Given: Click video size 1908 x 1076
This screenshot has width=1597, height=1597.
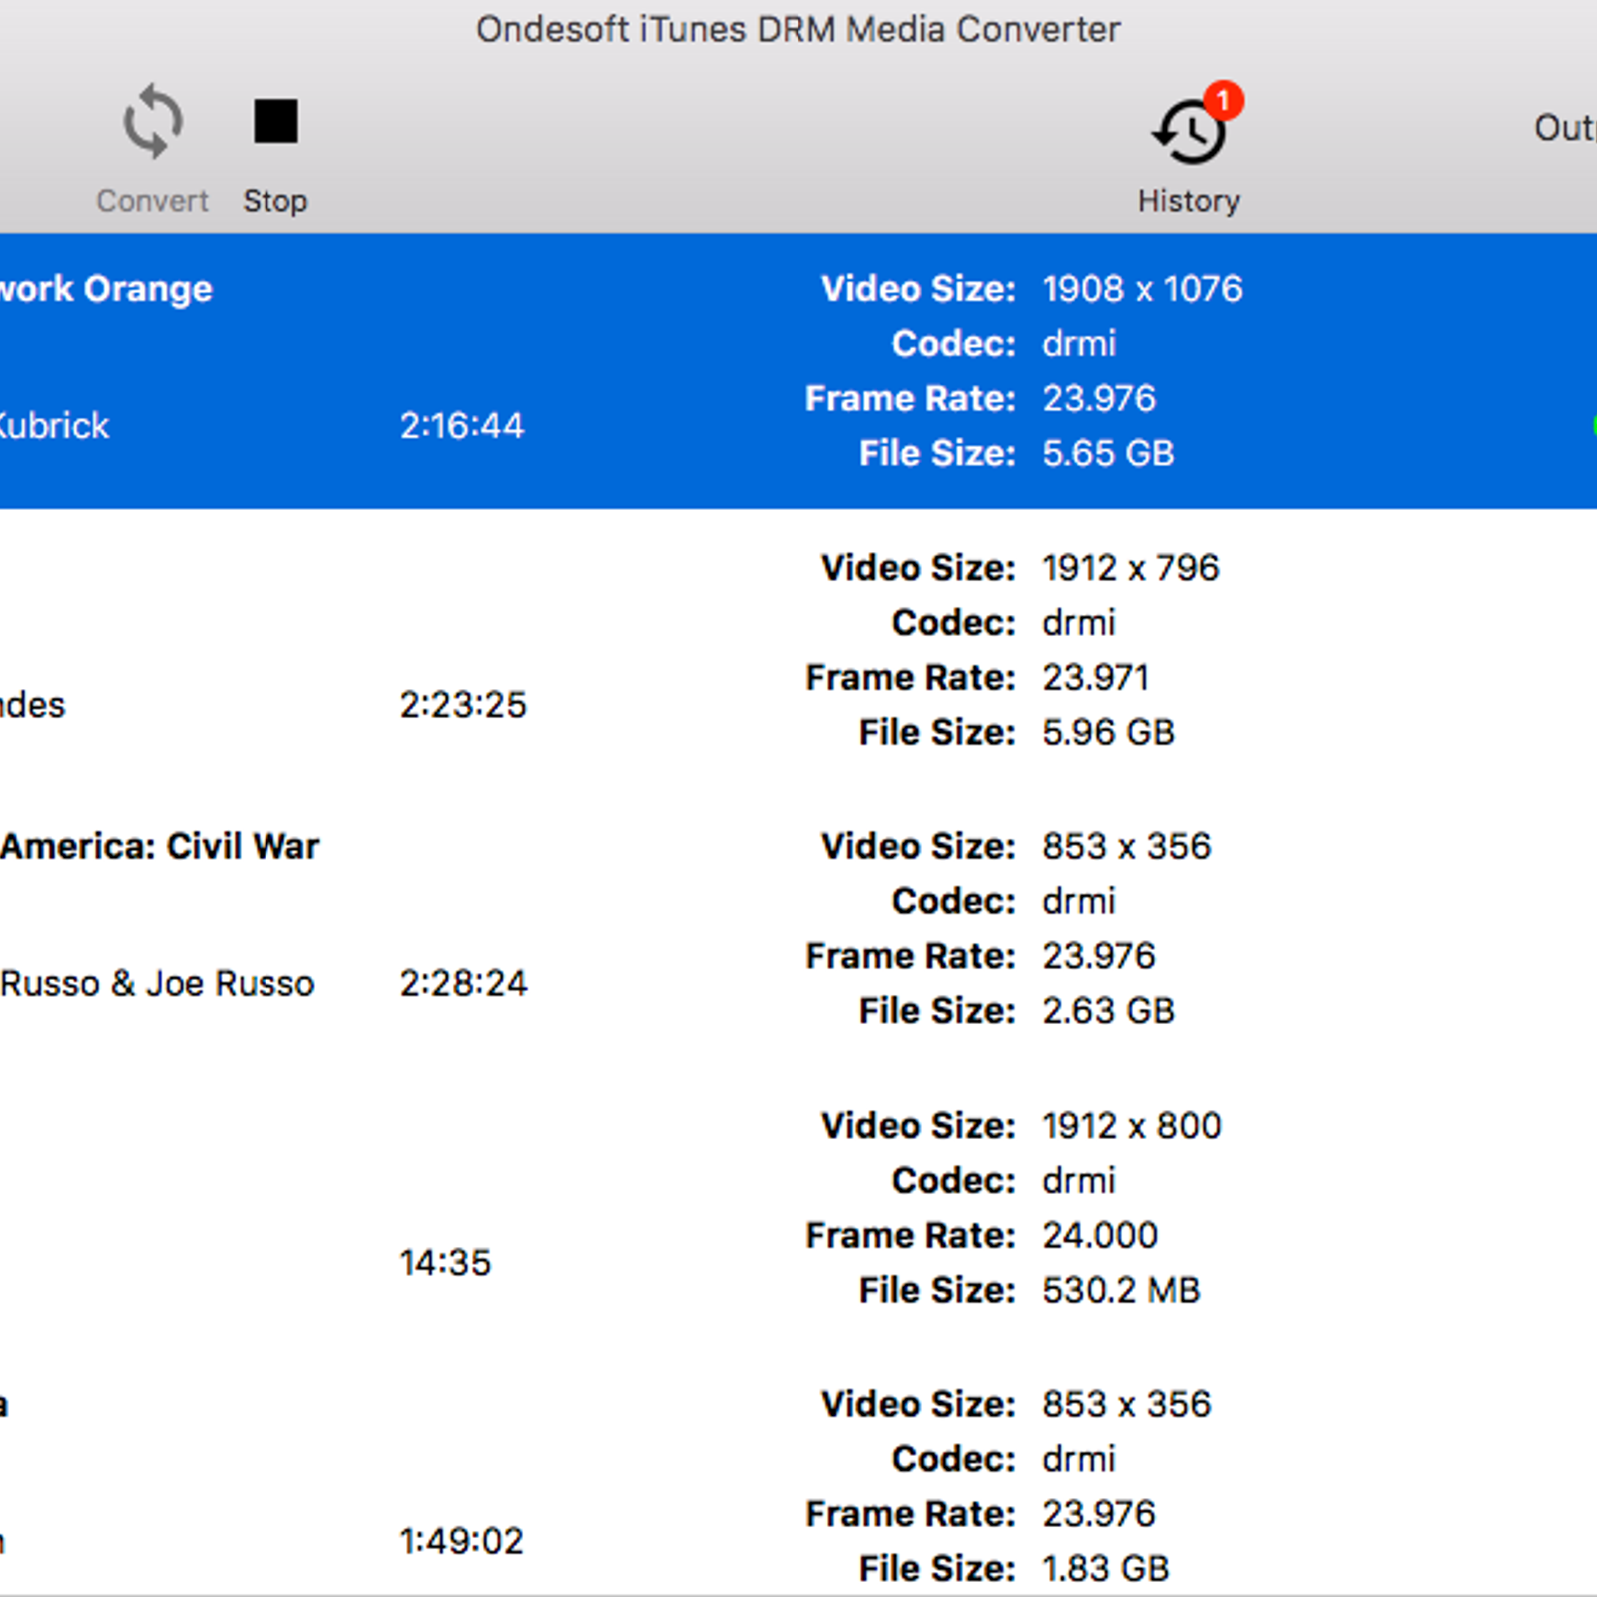Looking at the screenshot, I should click(1143, 289).
